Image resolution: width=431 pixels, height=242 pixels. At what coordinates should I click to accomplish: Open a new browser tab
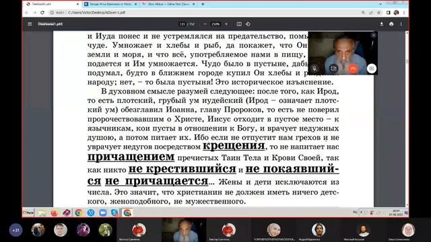pyautogui.click(x=203, y=4)
